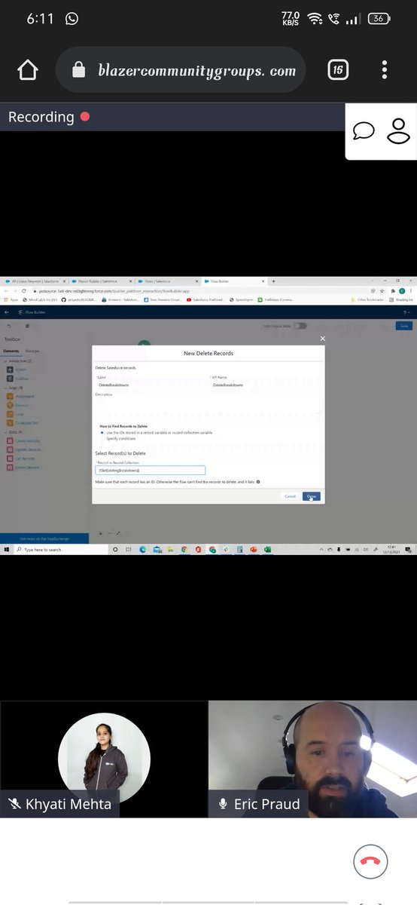Select the Create Records element icon
This screenshot has width=417, height=905.
(x=10, y=441)
